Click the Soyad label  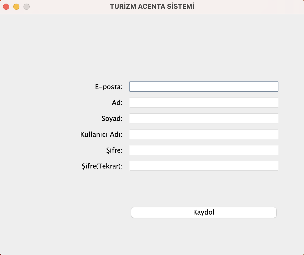[x=112, y=119]
